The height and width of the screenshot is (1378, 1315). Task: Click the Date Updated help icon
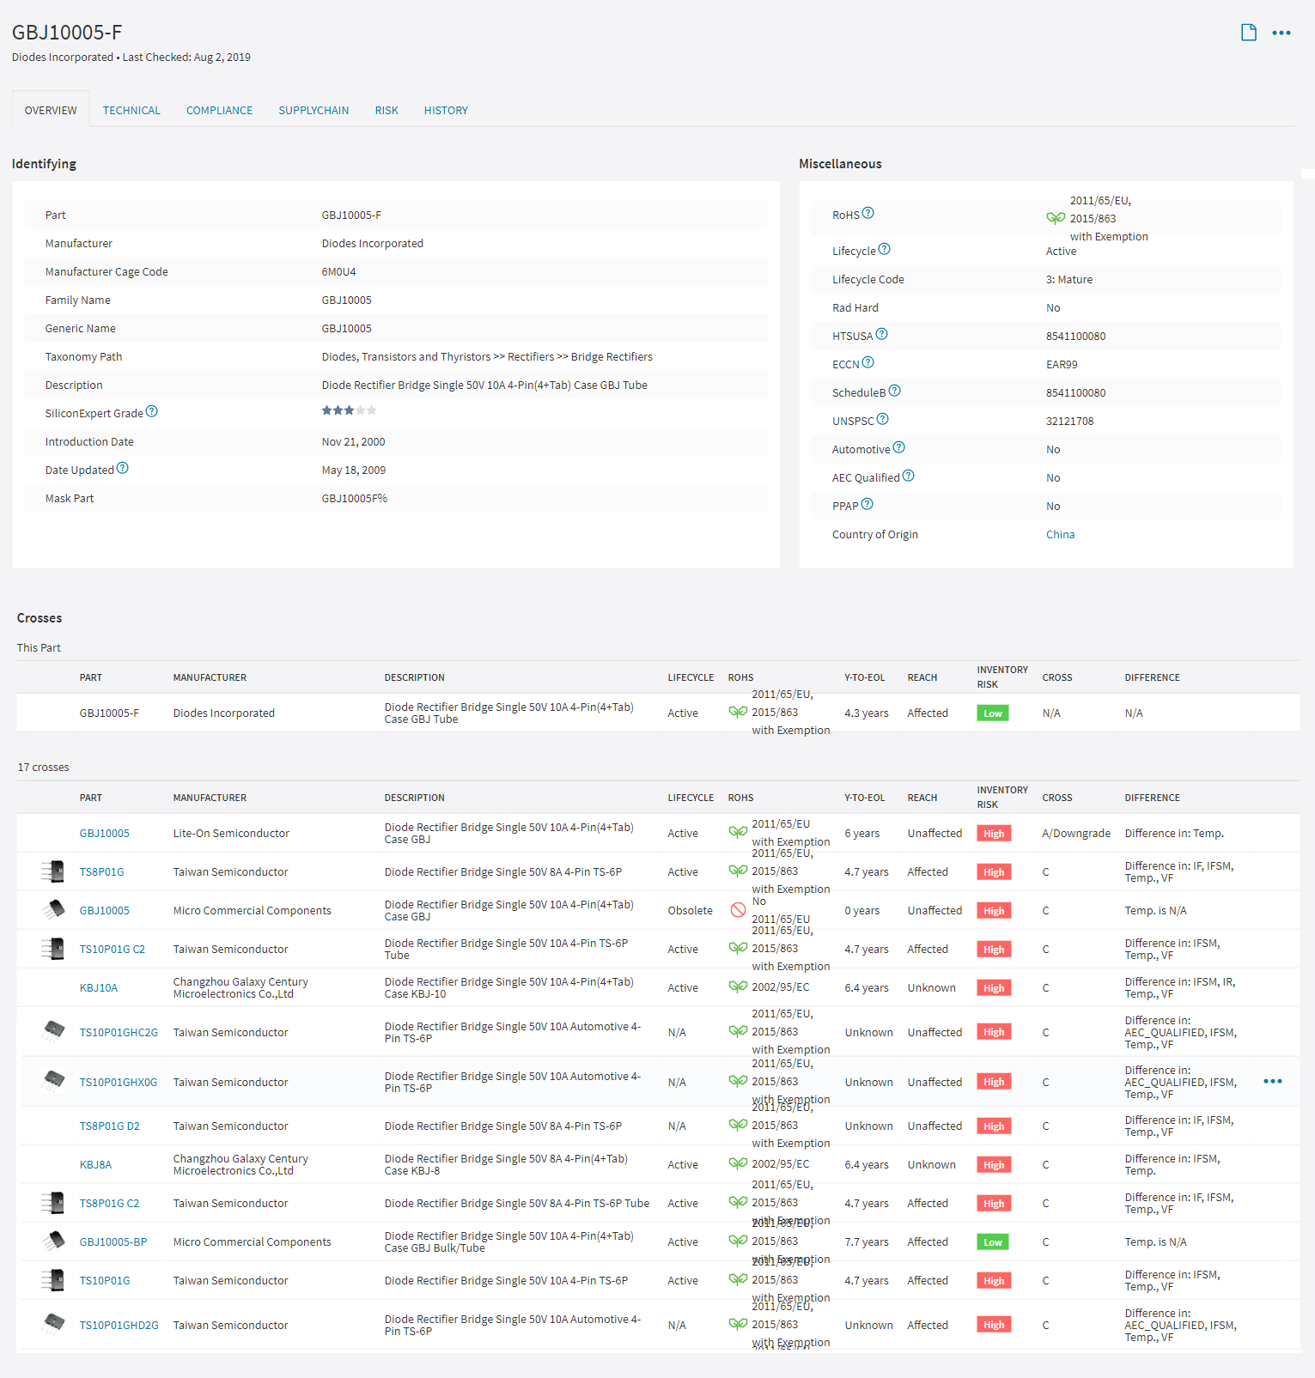click(122, 468)
